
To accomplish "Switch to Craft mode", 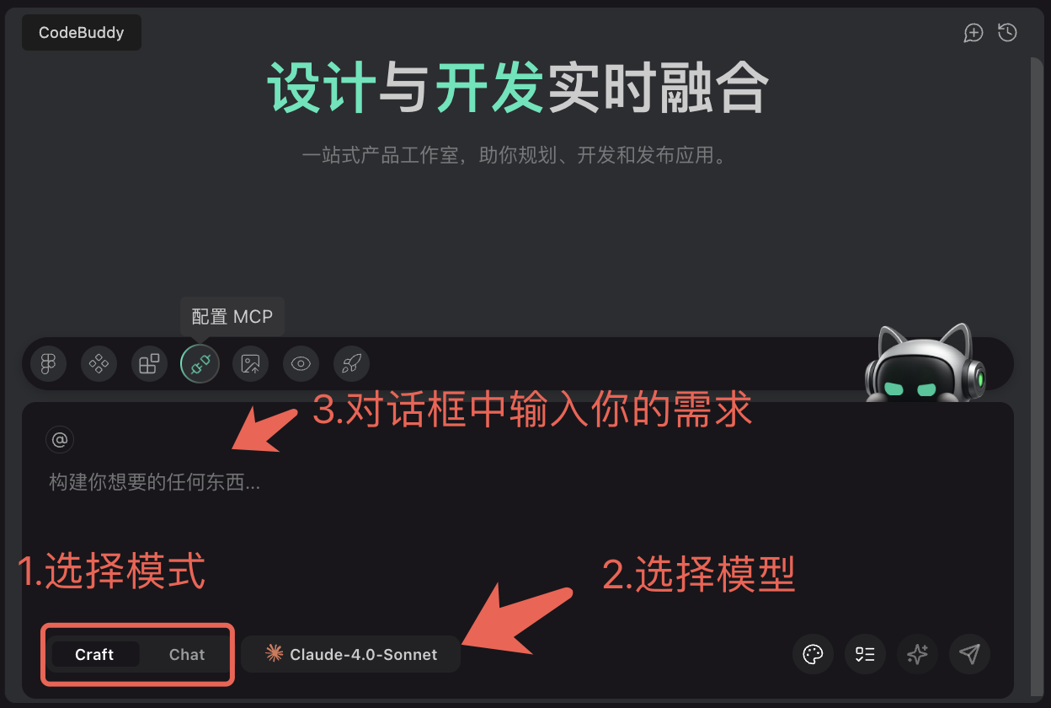I will 94,655.
